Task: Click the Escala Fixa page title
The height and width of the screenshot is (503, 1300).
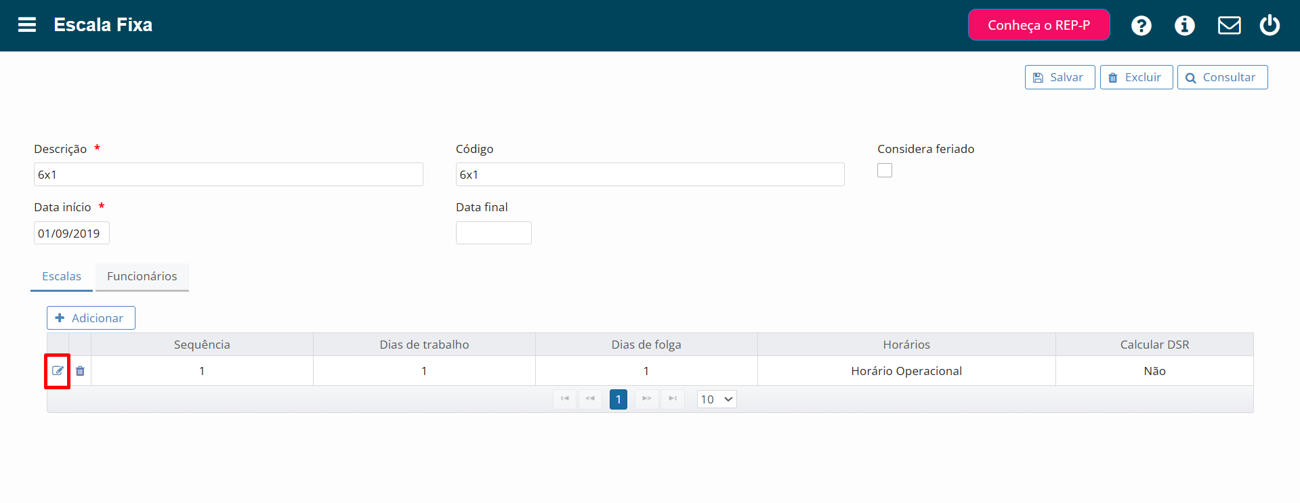Action: pos(103,25)
